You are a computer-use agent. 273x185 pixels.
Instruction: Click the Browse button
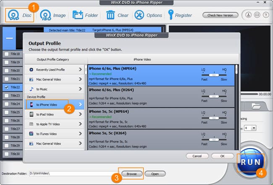coord(131,174)
